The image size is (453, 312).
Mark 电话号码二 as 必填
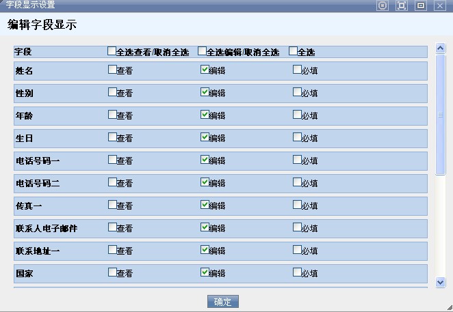click(296, 182)
